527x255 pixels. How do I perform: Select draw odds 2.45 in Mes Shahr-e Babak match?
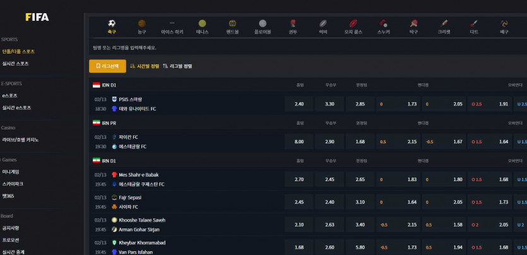(329, 179)
